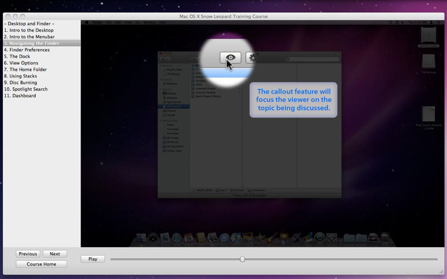
Task: Click the GarageBand guitar icon in Dock
Action: click(x=272, y=238)
